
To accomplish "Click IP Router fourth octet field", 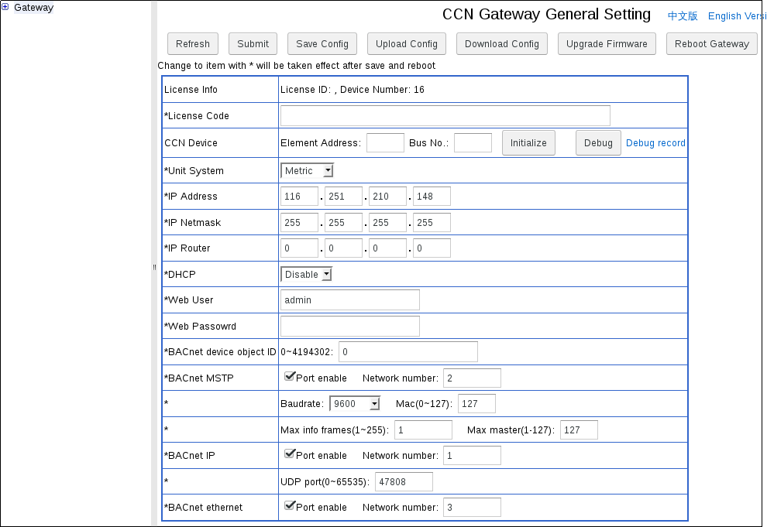I will point(432,248).
